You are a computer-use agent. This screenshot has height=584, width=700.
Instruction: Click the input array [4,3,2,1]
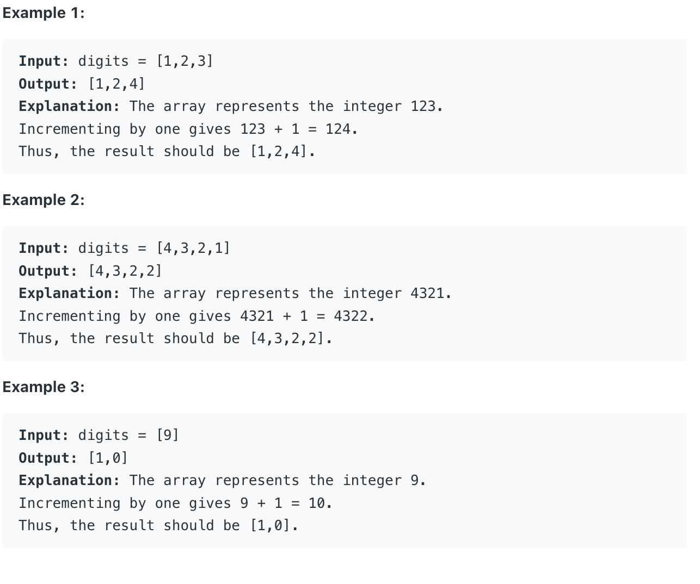193,248
